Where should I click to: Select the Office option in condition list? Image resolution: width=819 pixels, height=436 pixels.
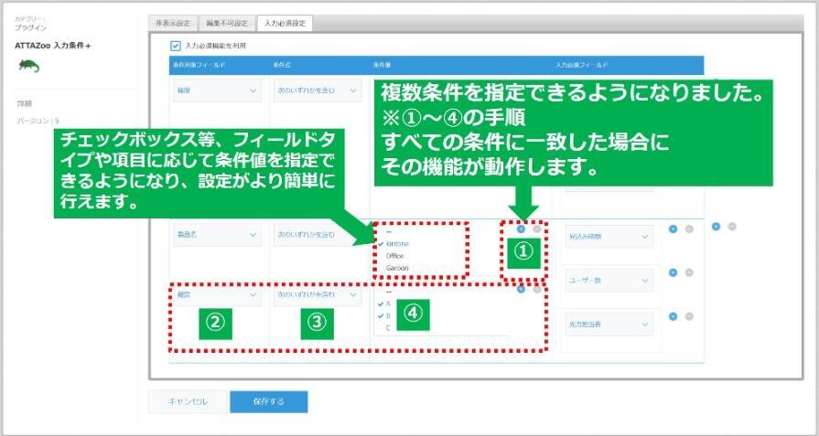point(394,256)
